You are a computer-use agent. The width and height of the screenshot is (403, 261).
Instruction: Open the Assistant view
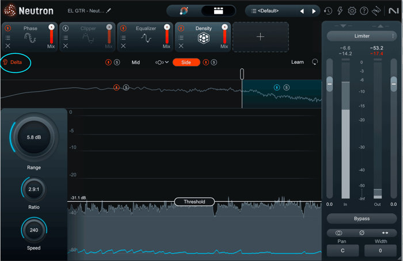pos(184,11)
